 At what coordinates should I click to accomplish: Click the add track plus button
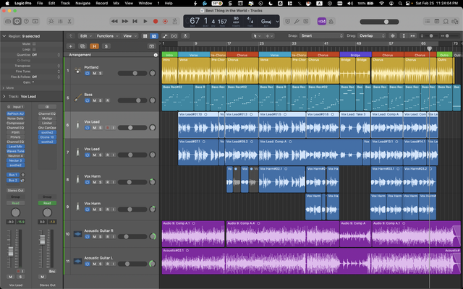click(x=71, y=46)
